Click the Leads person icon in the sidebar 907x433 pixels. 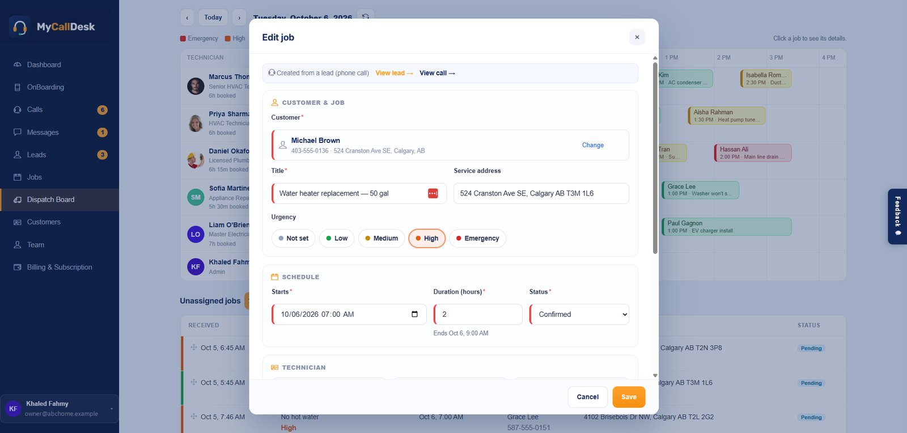[x=18, y=155]
